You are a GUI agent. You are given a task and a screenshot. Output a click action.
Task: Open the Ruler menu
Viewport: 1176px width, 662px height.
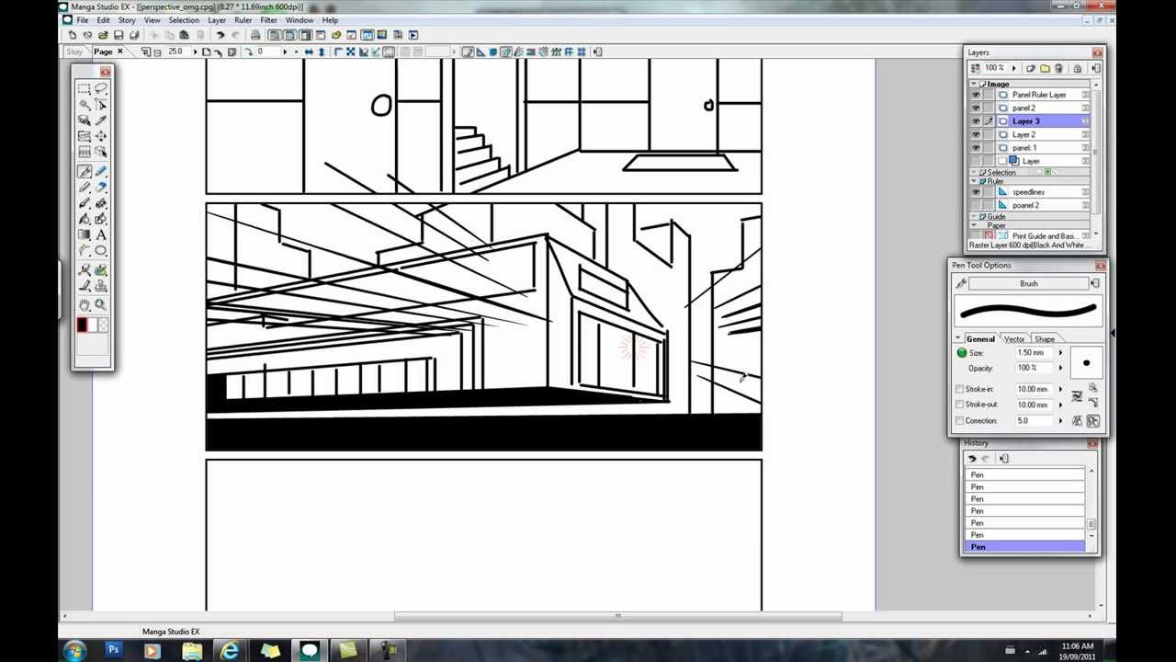point(243,20)
